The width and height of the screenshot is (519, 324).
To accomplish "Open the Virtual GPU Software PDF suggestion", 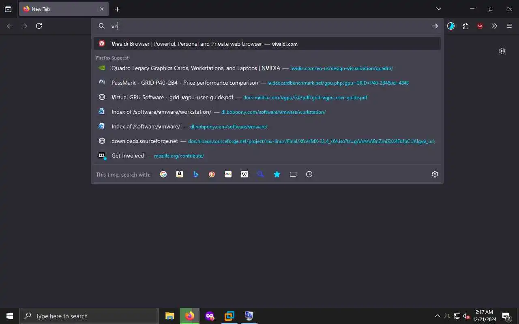I will click(x=267, y=97).
